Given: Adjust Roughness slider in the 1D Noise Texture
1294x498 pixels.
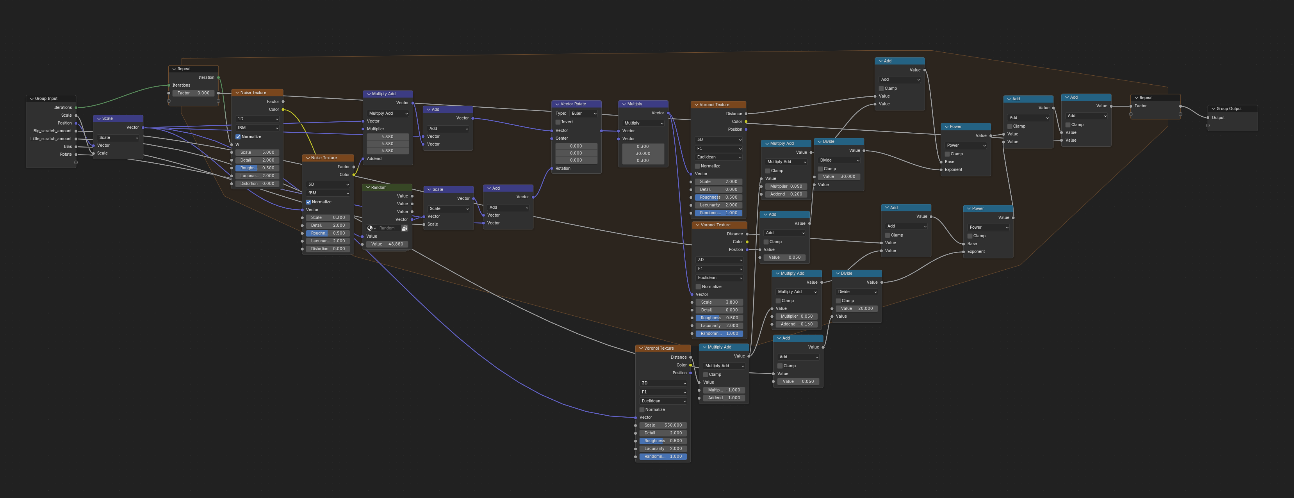Looking at the screenshot, I should click(257, 168).
